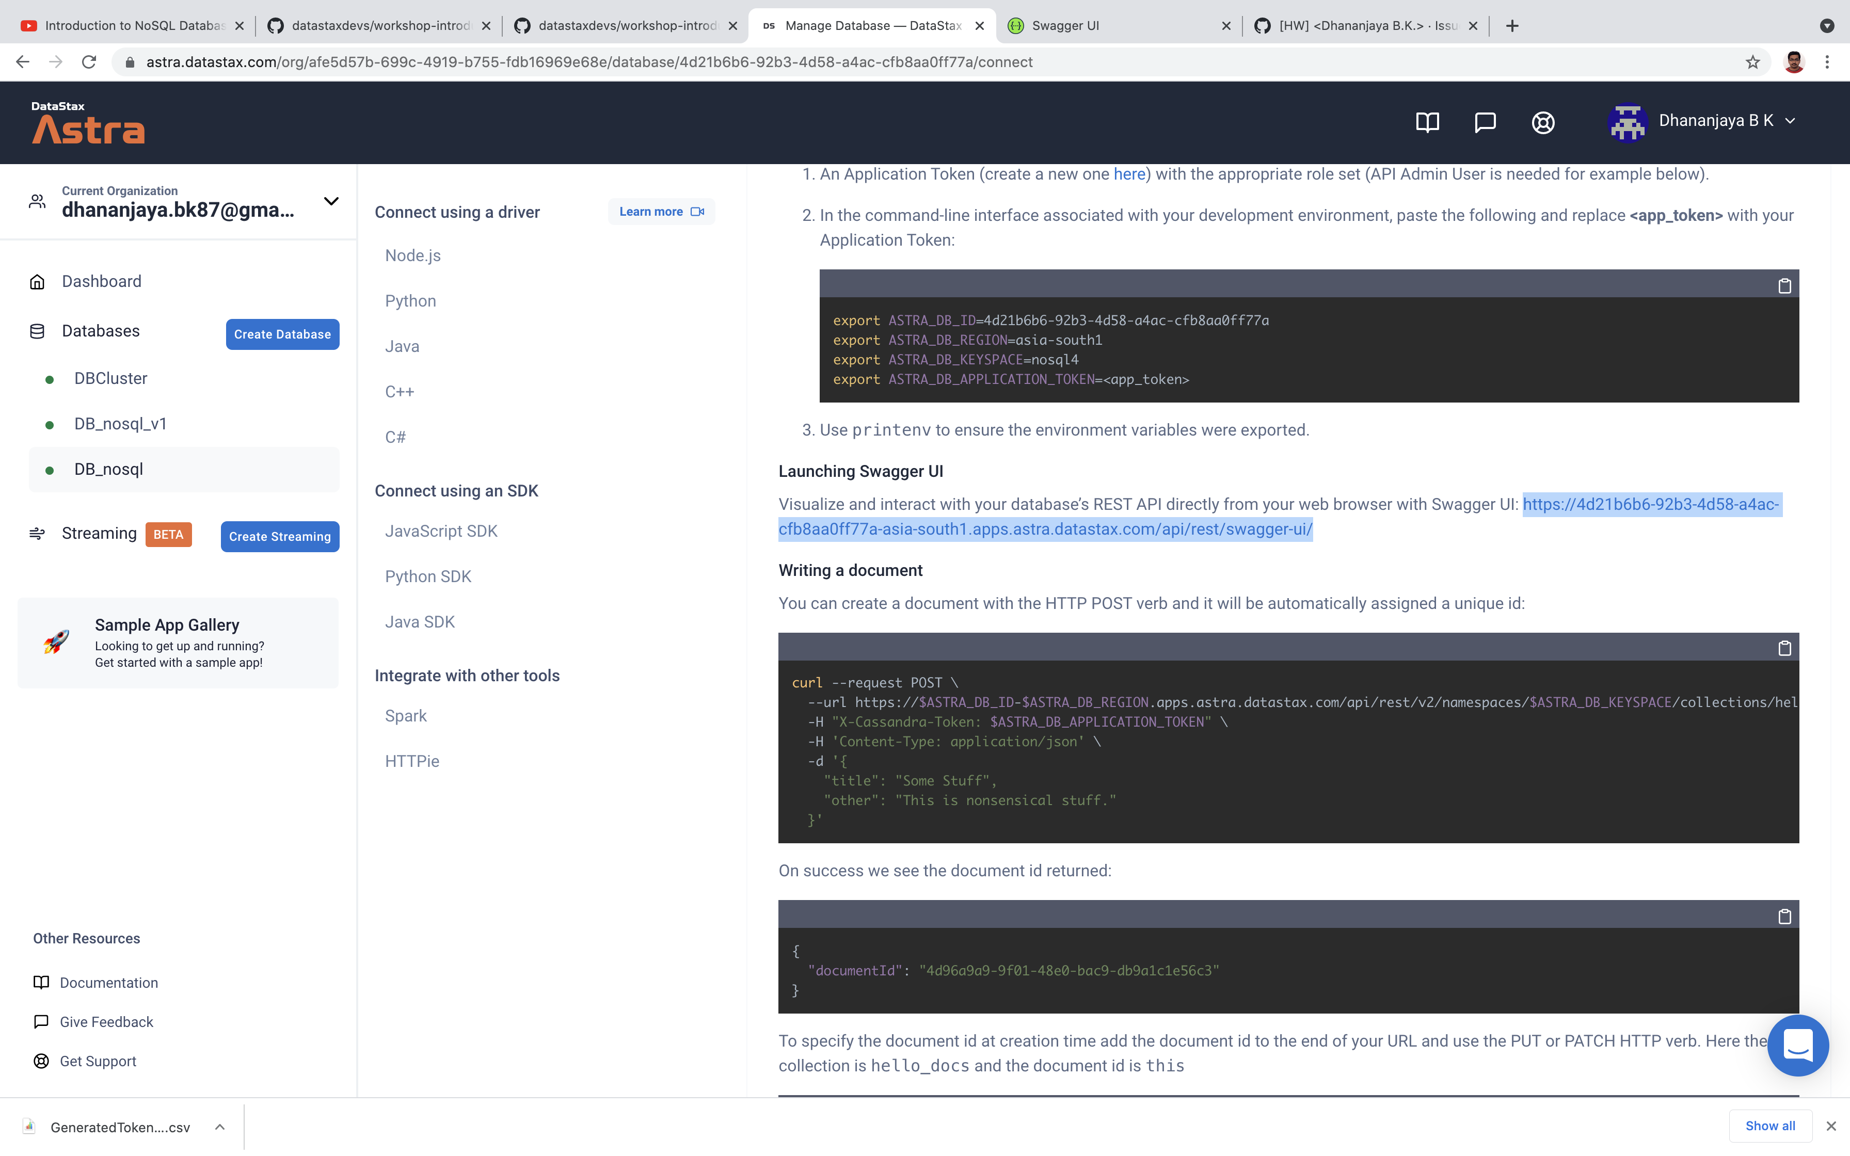Click the Sample App Gallery rocket icon
Screen dimensions: 1850x1156
54,642
